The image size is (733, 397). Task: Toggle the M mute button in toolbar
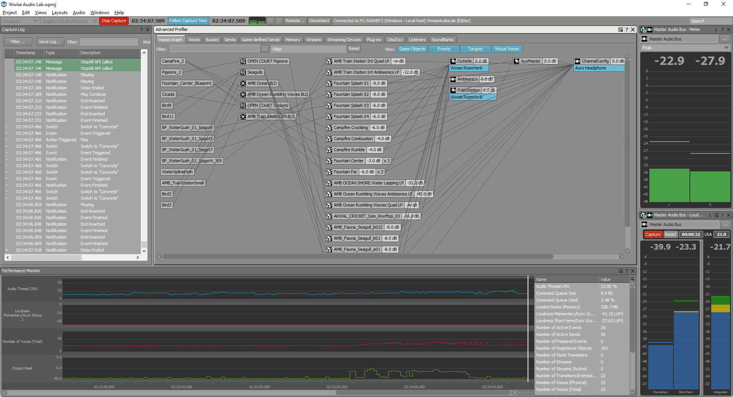[270, 21]
